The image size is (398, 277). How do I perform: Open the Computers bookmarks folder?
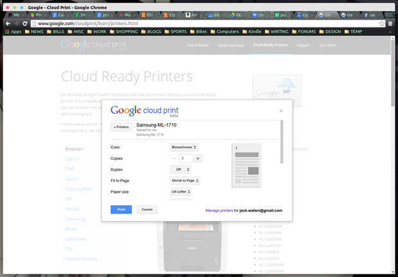pos(225,31)
